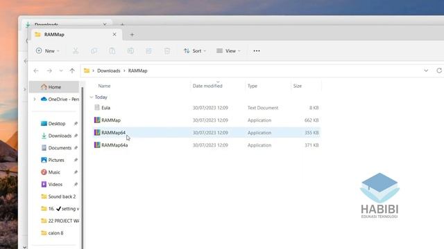
Task: Sort by the Type column header
Action: click(253, 86)
